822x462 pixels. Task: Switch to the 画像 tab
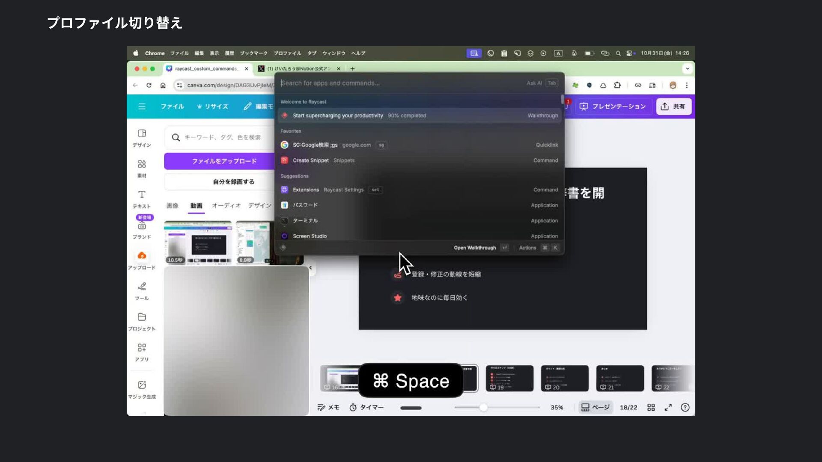coord(172,206)
